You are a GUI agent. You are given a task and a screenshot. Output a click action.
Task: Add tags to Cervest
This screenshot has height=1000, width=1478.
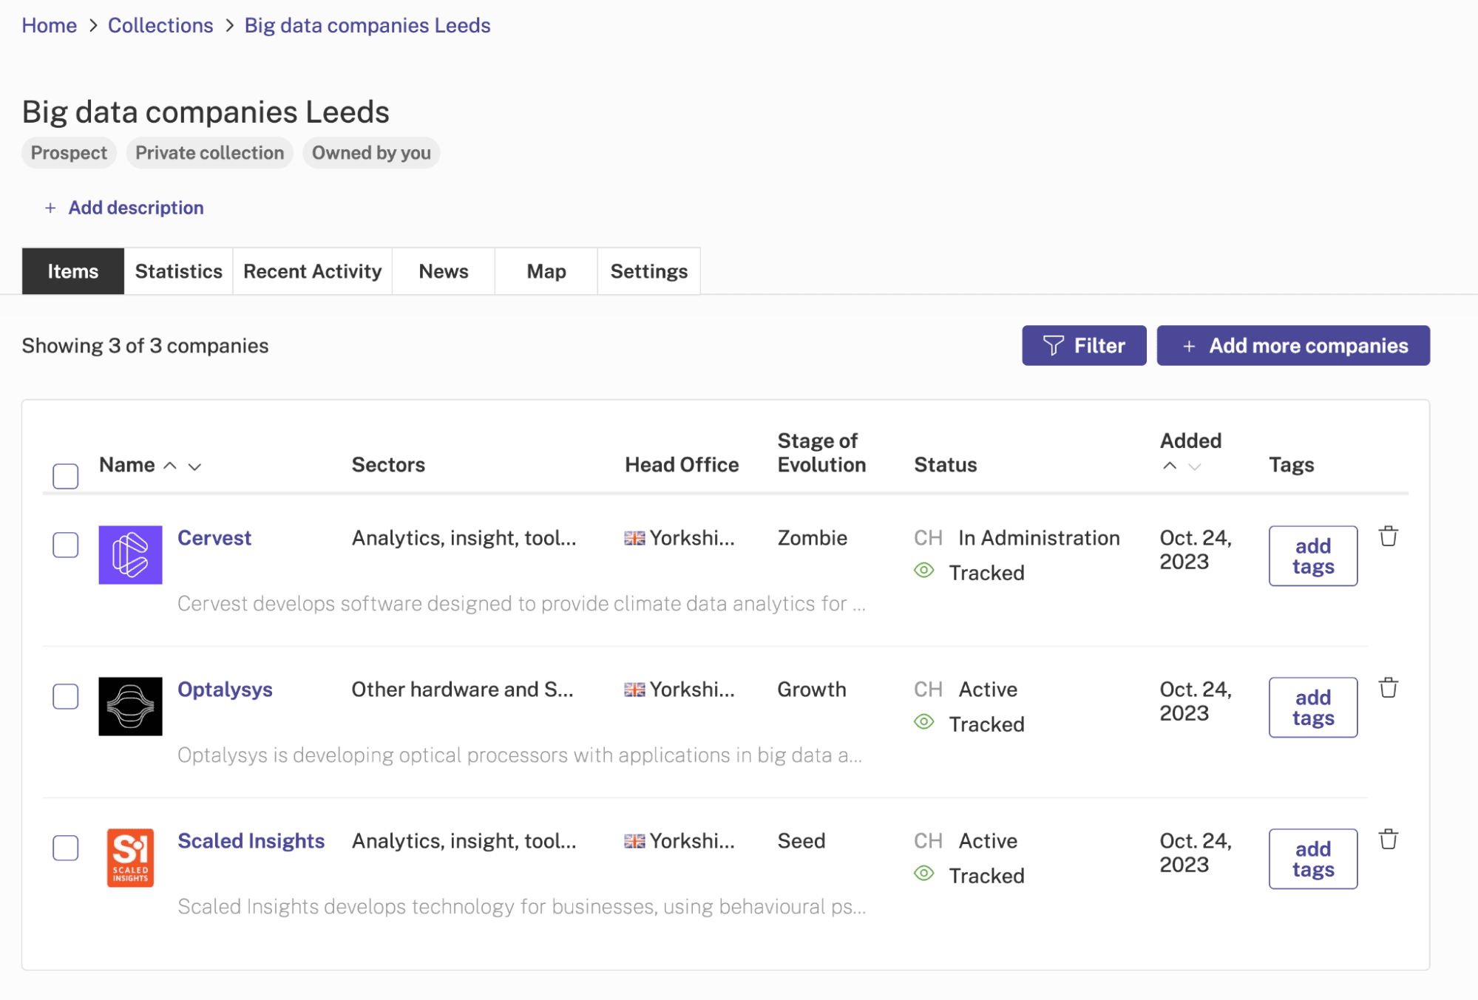click(x=1313, y=556)
